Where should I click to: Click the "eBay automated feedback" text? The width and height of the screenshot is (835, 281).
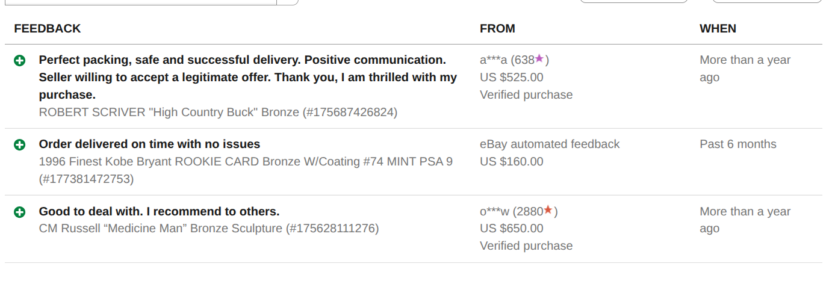click(550, 144)
